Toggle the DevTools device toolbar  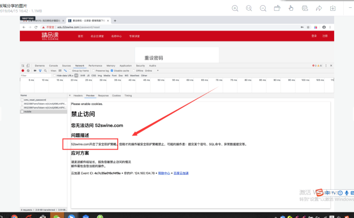(x=28, y=66)
